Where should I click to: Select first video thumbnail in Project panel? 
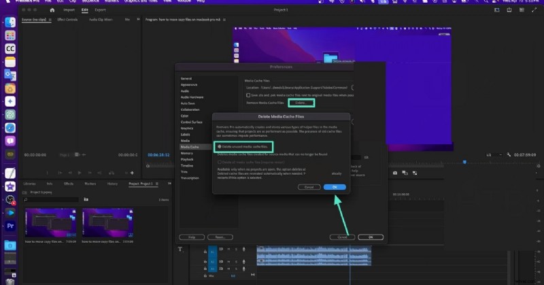tap(50, 223)
